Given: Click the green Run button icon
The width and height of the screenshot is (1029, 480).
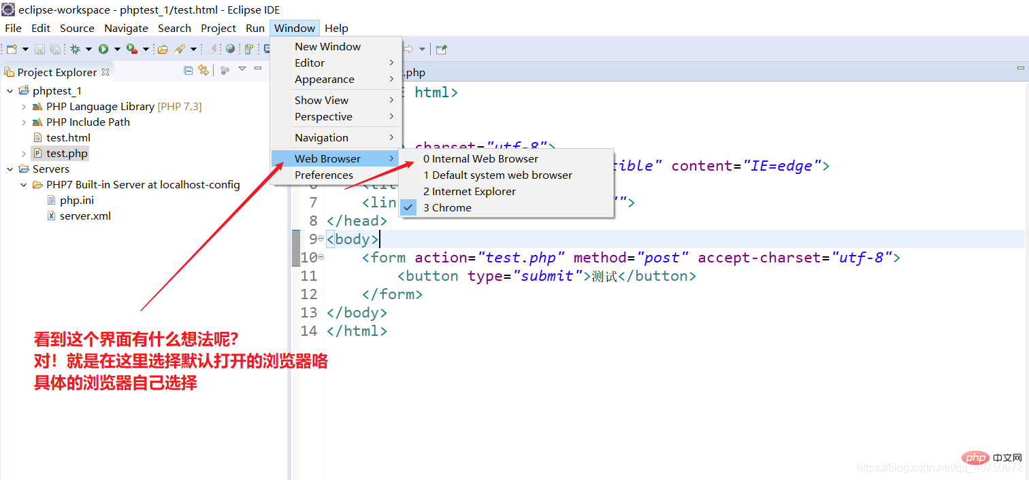Looking at the screenshot, I should [x=103, y=49].
